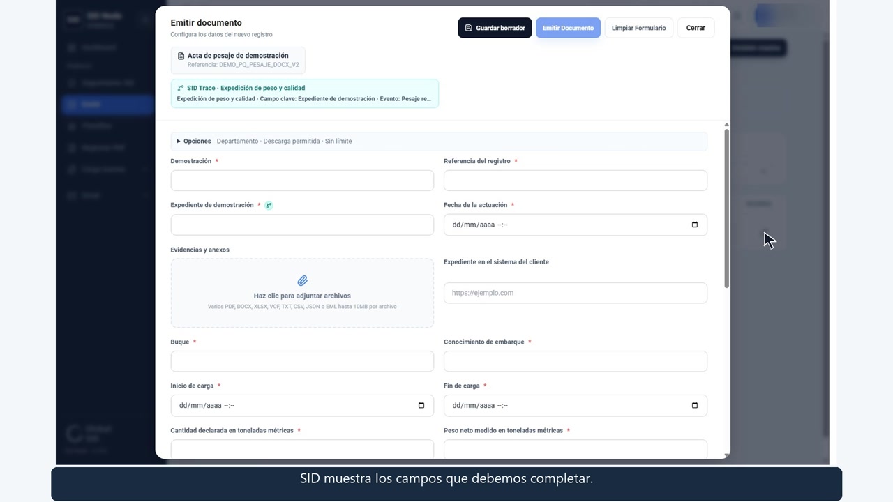Click the scrollbar down arrow in the form
The width and height of the screenshot is (893, 502).
(x=726, y=455)
